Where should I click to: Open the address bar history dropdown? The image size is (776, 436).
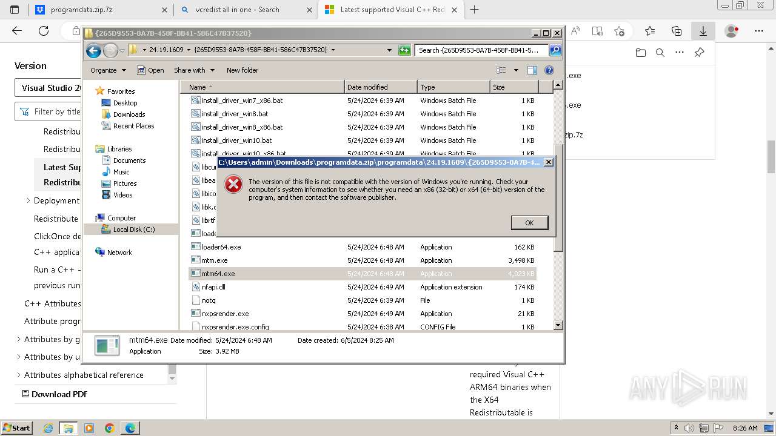(389, 50)
